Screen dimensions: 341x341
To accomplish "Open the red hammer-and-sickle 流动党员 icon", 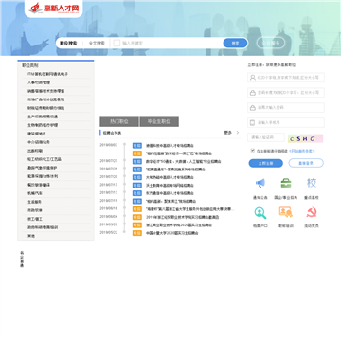I will coord(312,212).
